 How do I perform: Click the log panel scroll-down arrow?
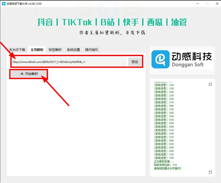[x=210, y=171]
